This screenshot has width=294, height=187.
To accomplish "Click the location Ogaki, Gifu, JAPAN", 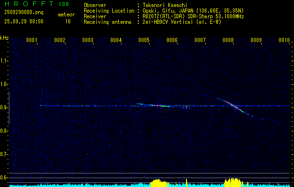I will pos(168,11).
